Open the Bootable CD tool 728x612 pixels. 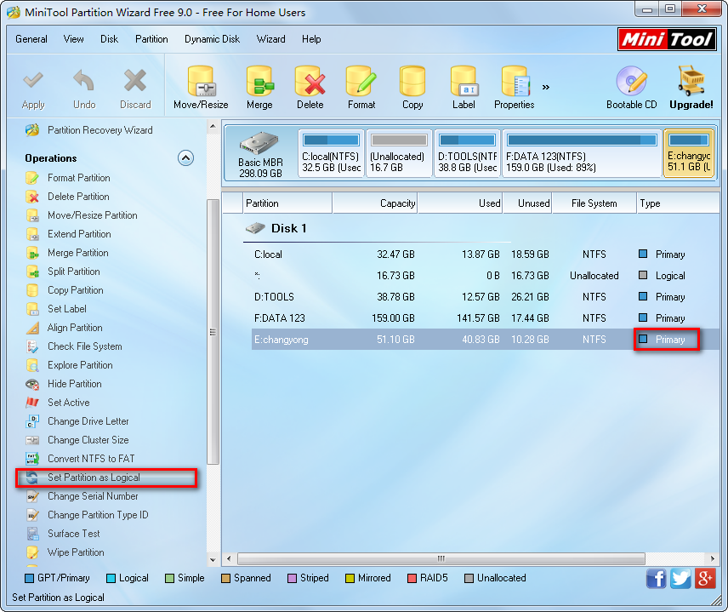[631, 87]
